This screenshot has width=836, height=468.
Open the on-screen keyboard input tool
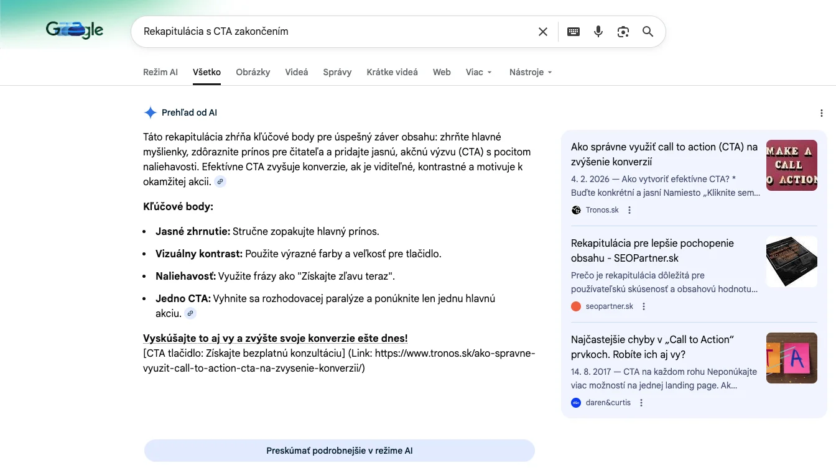tap(574, 32)
